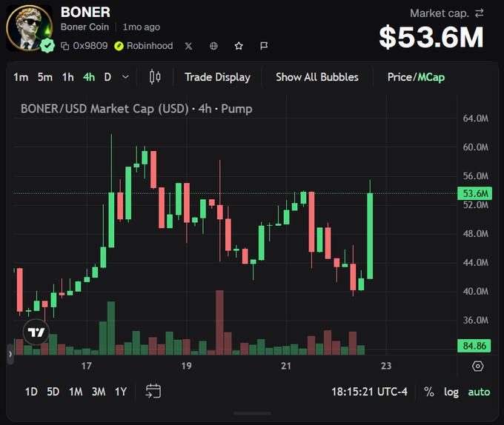Screen dimensions: 504x425
Task: Set chart range to 1Y
Action: pyautogui.click(x=121, y=392)
